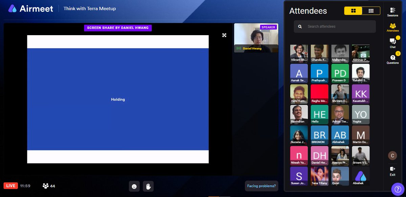406x197 pixels.
Task: Open attendee Kaavya Pr... tile
Action: pos(340,155)
